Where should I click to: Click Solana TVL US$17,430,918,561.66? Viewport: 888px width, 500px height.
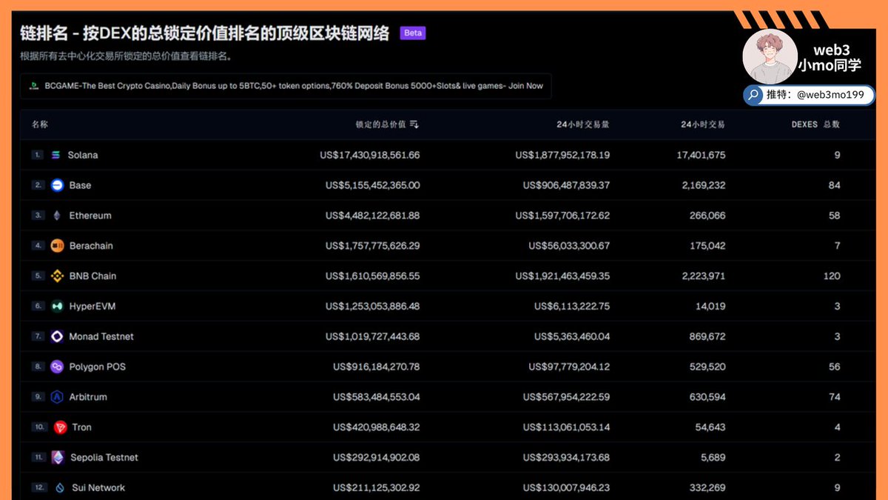(x=369, y=155)
